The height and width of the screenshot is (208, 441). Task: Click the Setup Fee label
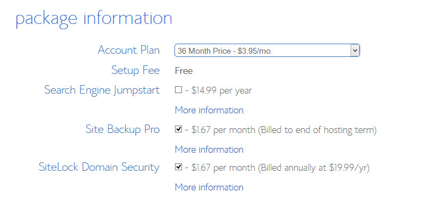[x=136, y=70]
